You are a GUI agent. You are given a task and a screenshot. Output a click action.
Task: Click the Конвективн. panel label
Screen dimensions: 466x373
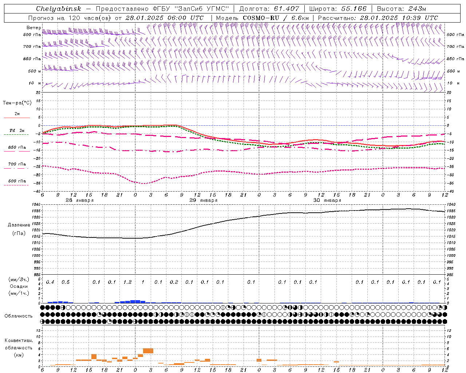19,341
